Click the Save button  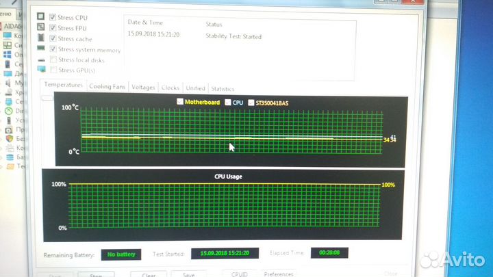coord(189,274)
